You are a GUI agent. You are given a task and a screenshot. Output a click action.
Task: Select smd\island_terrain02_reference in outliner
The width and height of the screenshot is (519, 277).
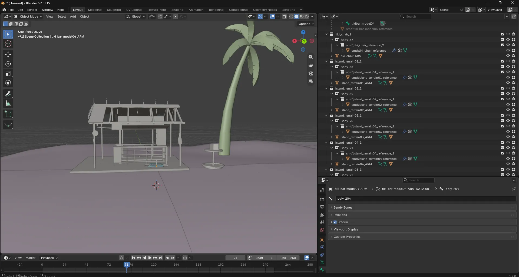point(374,105)
